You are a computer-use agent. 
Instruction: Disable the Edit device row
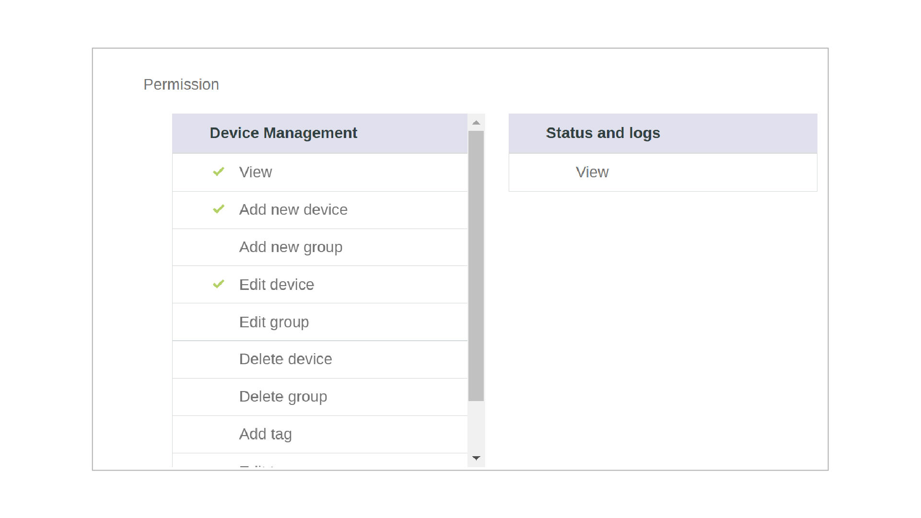coord(276,285)
